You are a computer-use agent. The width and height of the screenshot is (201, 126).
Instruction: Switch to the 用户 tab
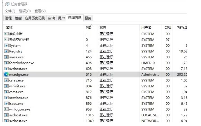[61, 18]
